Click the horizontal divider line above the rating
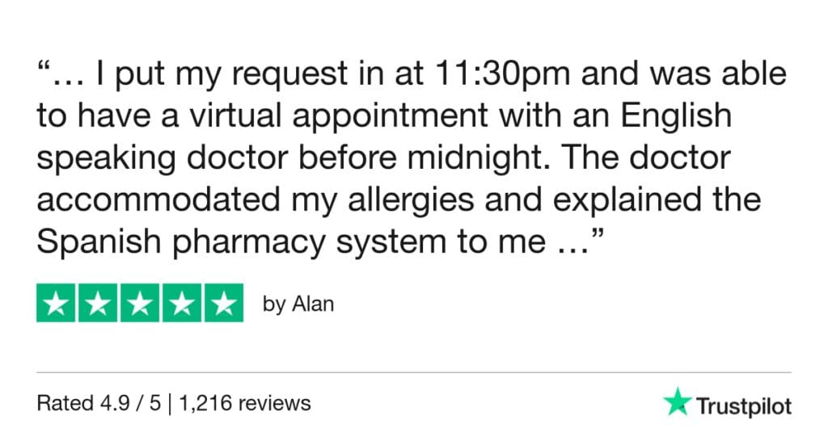 pyautogui.click(x=414, y=372)
